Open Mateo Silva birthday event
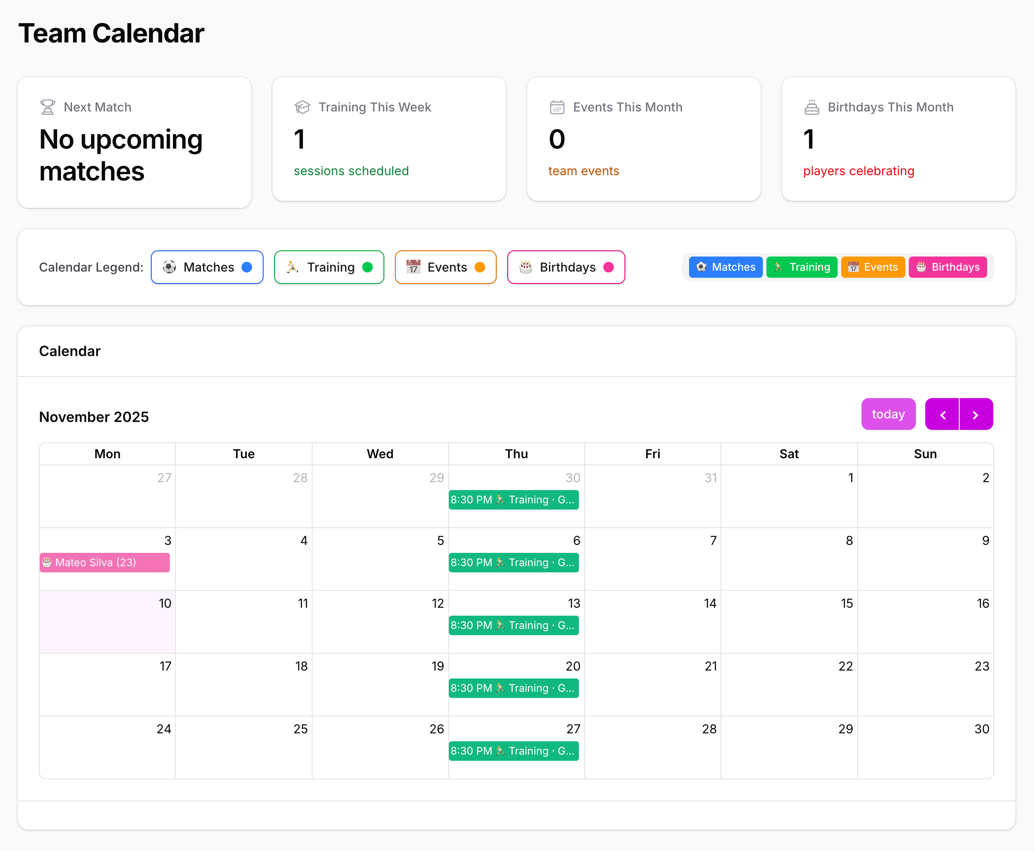The image size is (1034, 851). (104, 563)
